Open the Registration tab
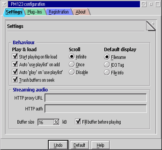Image resolution: width=162 pixels, height=150 pixels. pos(59,12)
